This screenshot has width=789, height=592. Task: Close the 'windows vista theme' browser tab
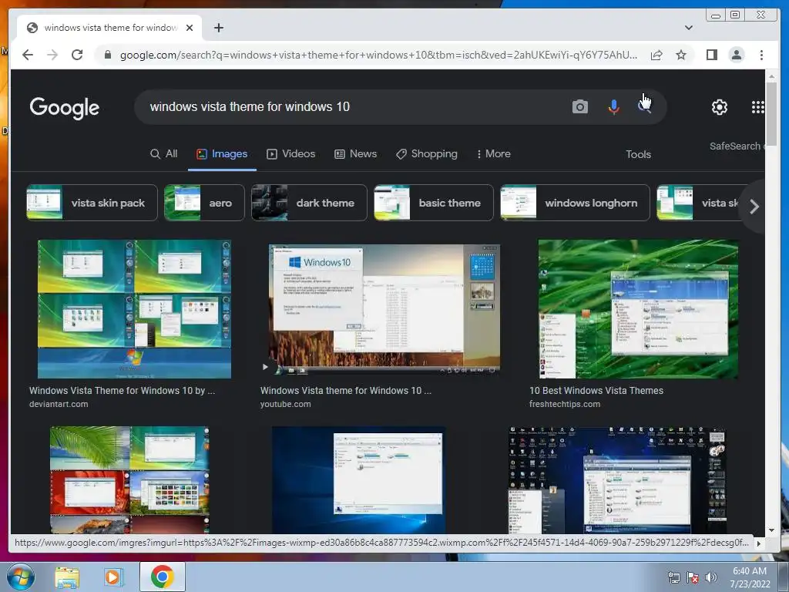point(190,28)
